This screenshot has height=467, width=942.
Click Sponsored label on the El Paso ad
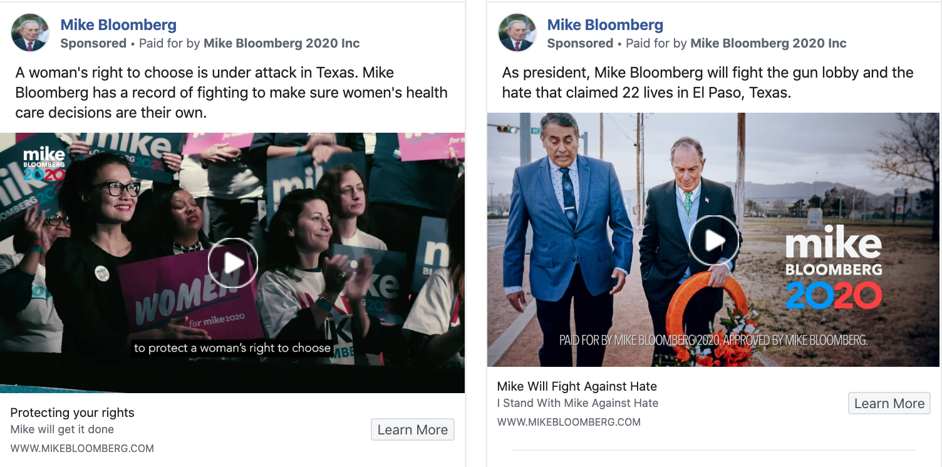[580, 43]
